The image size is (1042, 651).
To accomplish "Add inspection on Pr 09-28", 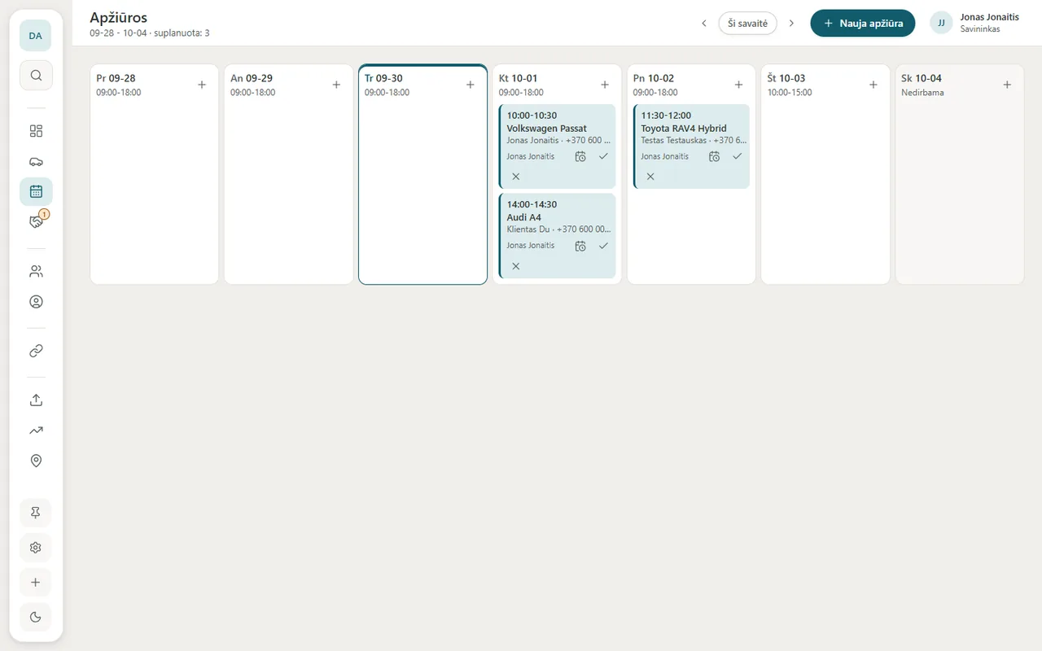I will (x=202, y=85).
